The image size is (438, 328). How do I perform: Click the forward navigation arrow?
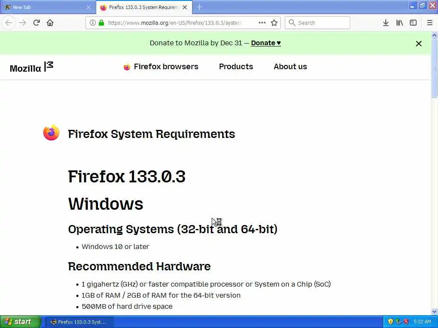[x=23, y=23]
